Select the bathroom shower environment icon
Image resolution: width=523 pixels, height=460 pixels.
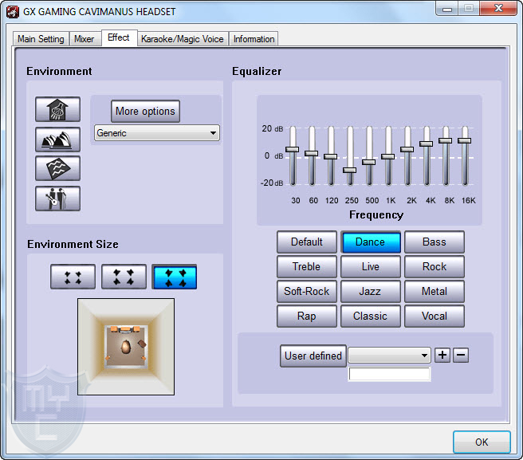click(57, 110)
